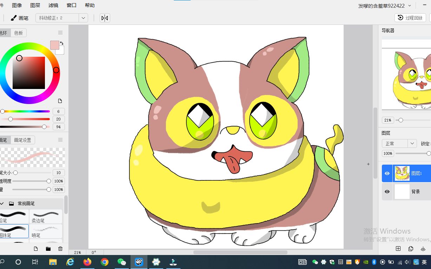Click saturation value field showing 20

point(59,119)
